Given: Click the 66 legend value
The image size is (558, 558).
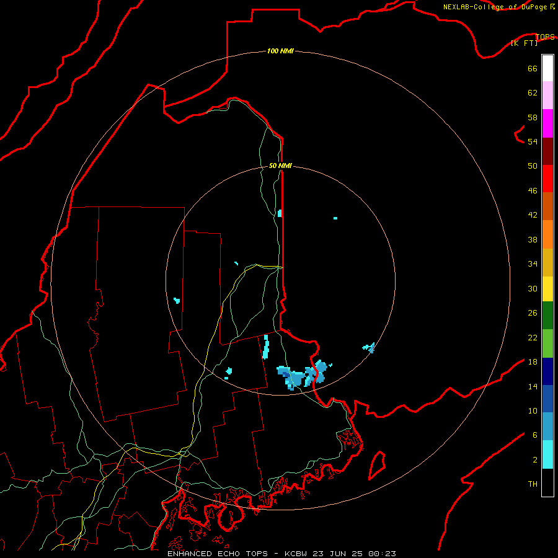Looking at the screenshot, I should coord(533,68).
